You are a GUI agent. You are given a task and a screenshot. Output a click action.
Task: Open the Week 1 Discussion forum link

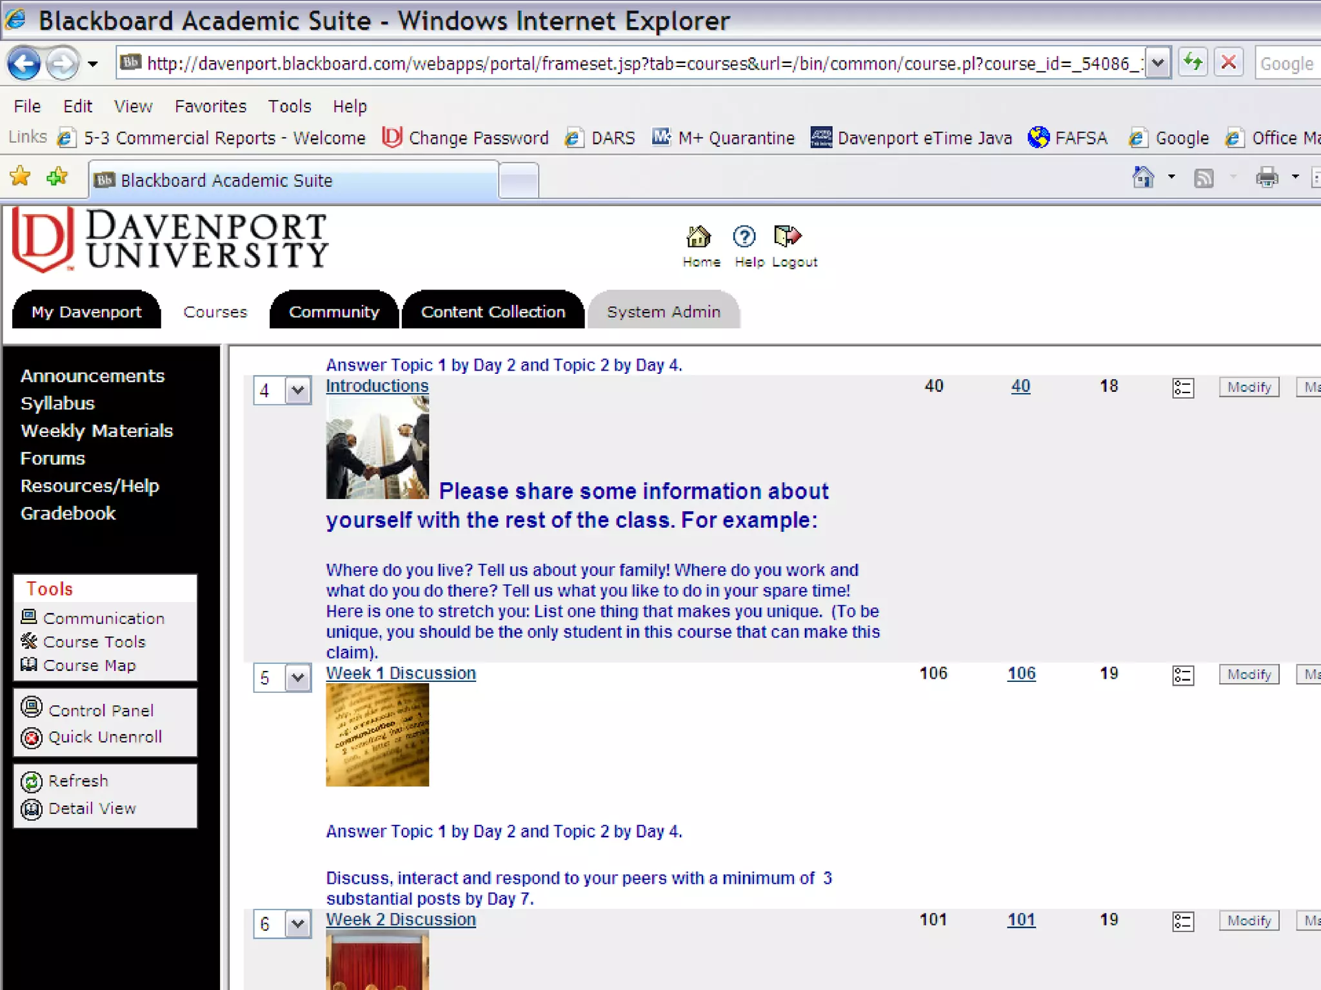[x=401, y=674]
